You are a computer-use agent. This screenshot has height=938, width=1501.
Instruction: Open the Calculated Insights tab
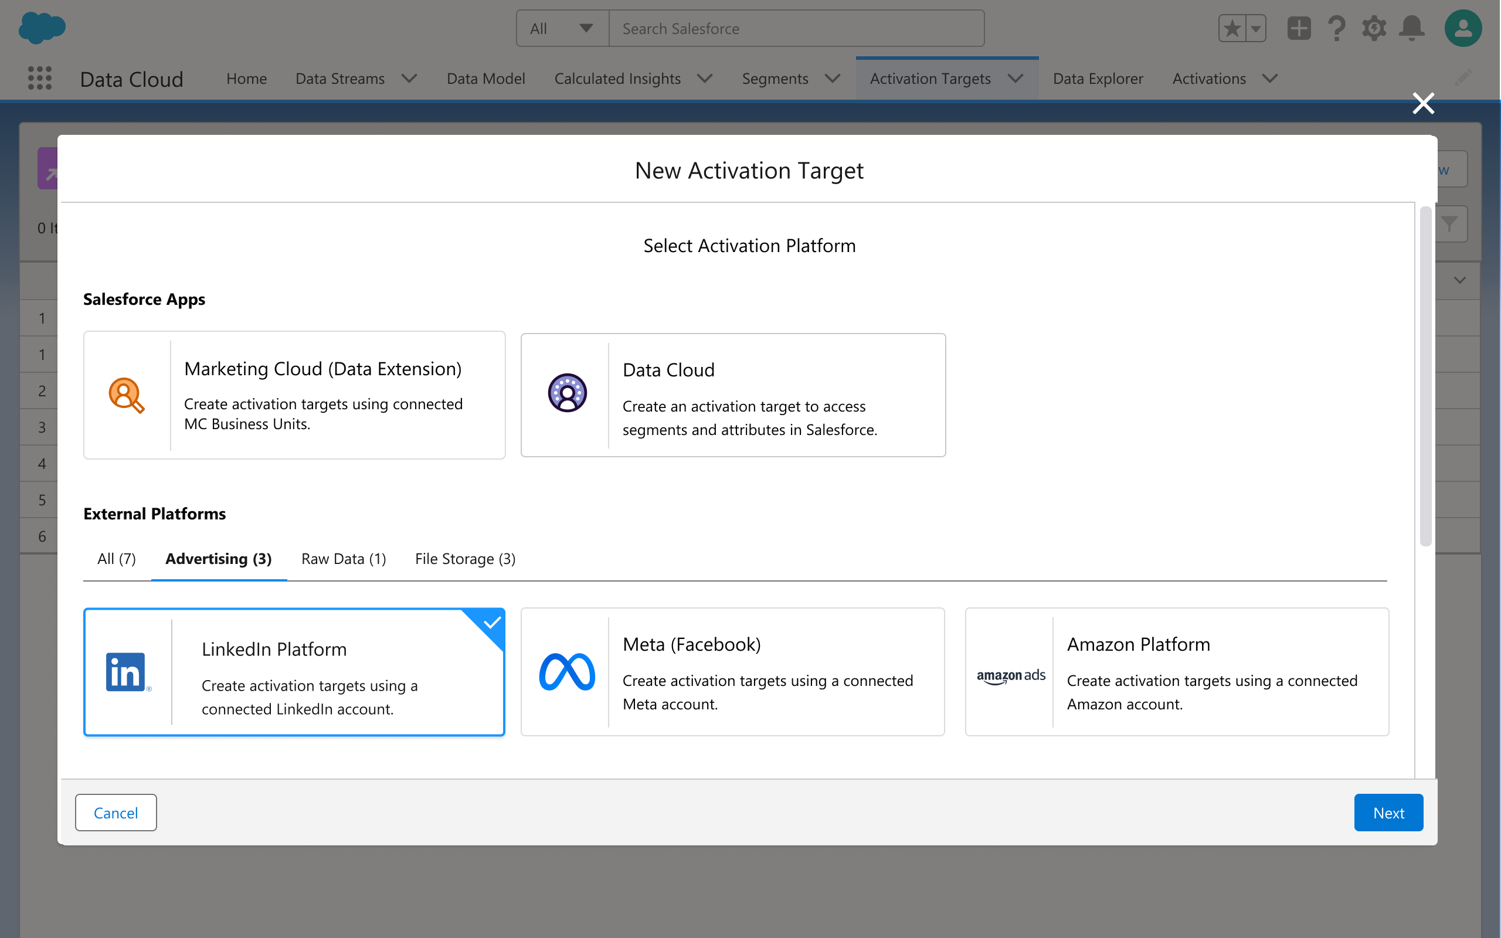click(617, 78)
